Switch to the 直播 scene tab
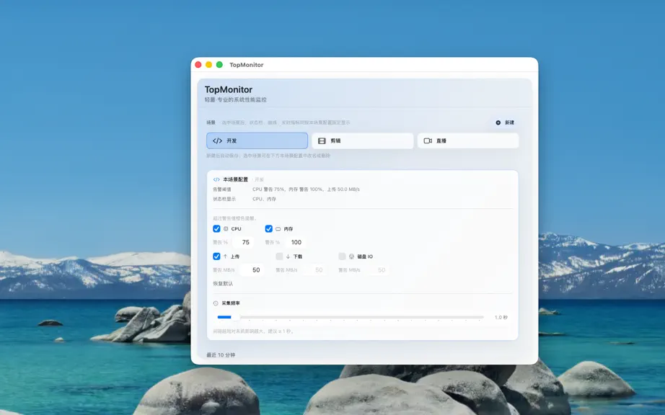This screenshot has height=415, width=665. 468,140
